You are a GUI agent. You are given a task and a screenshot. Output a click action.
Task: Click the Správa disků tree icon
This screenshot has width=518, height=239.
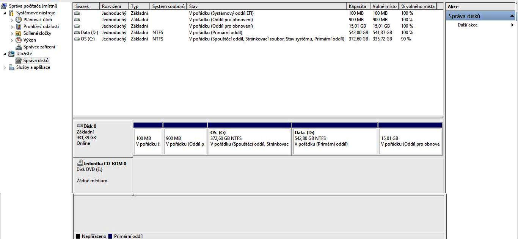click(19, 61)
